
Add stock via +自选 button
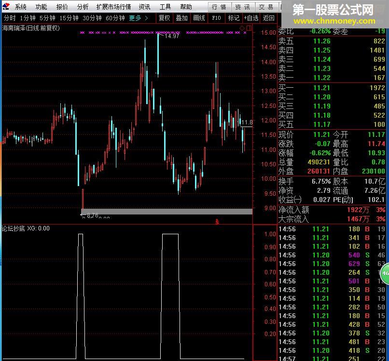click(x=251, y=18)
